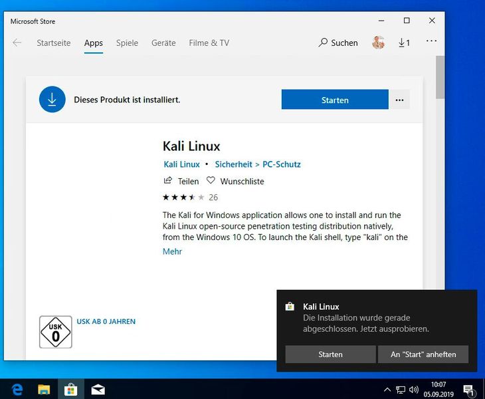Viewport: 485px width, 399px height.
Task: Select the Apps tab
Action: (94, 43)
